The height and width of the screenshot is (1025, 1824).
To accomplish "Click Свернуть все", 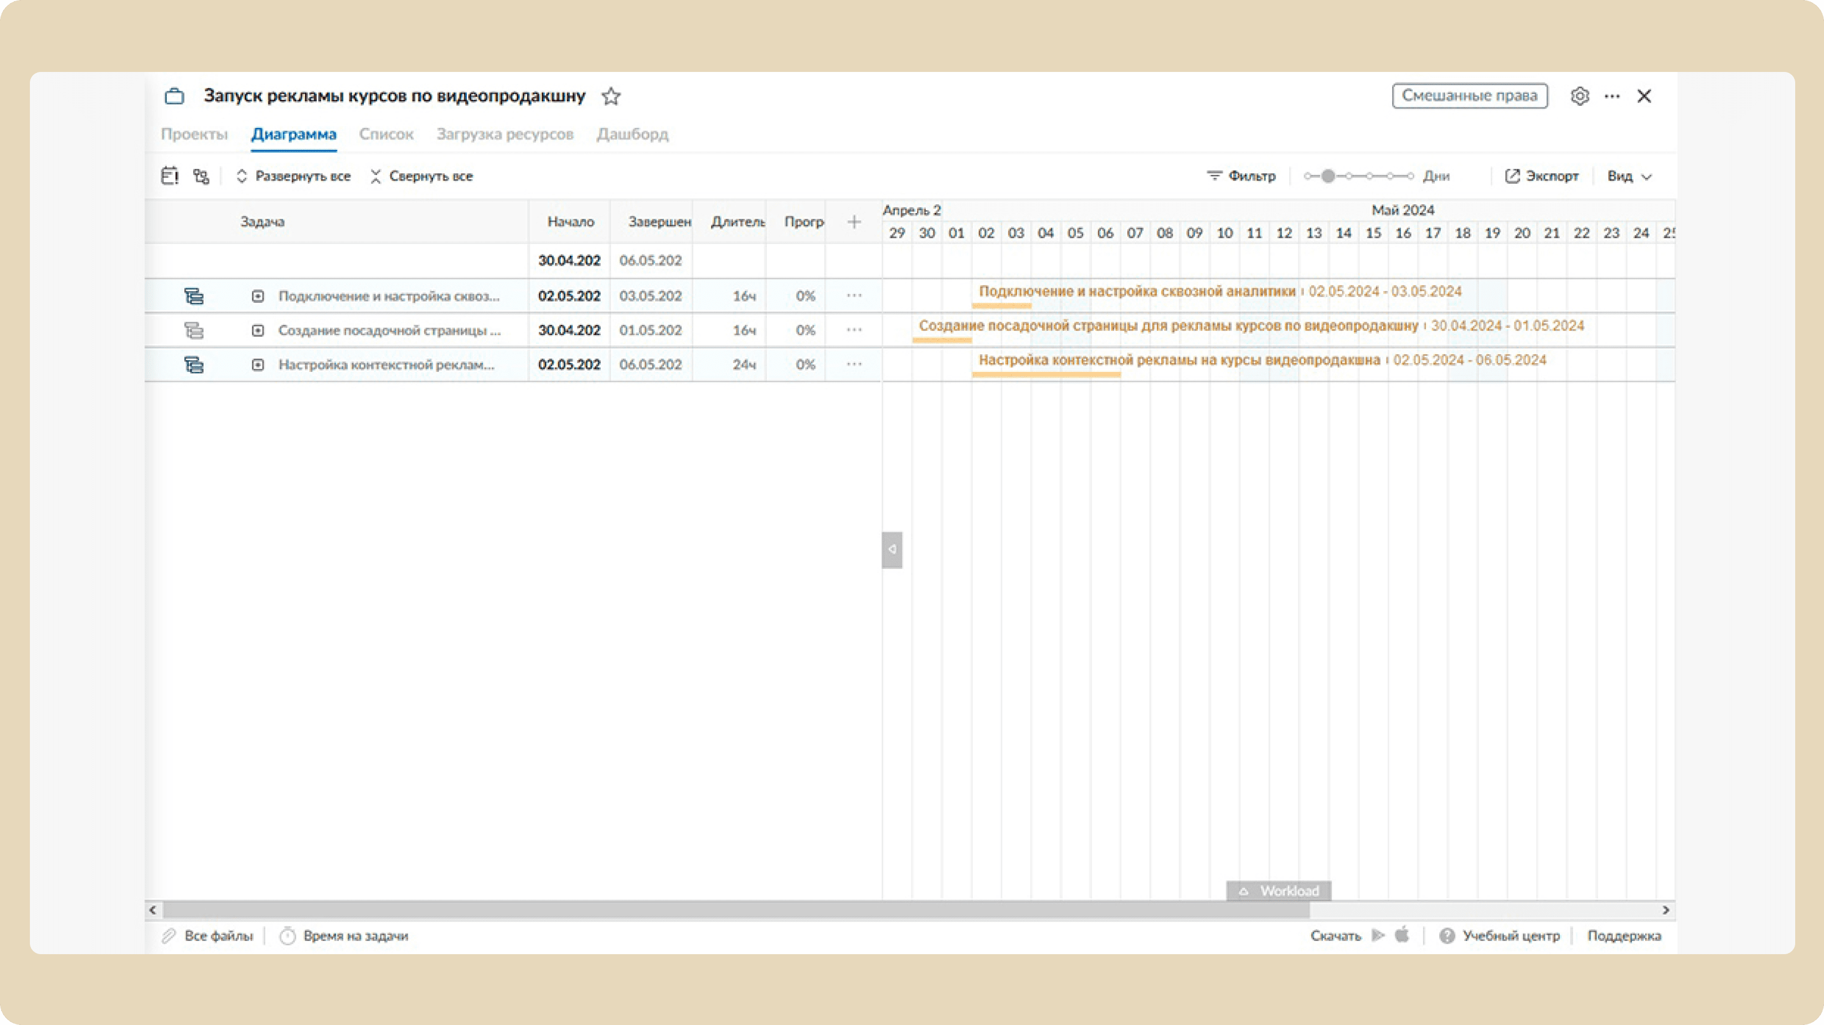I will pos(421,175).
